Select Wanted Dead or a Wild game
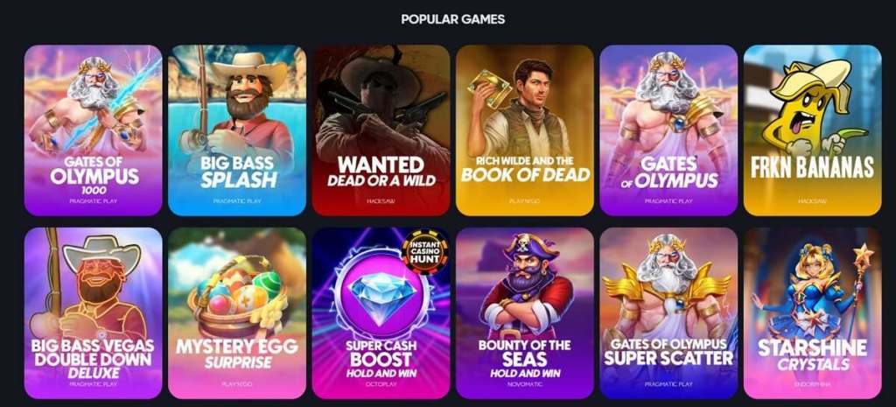The width and height of the screenshot is (896, 407). (381, 130)
